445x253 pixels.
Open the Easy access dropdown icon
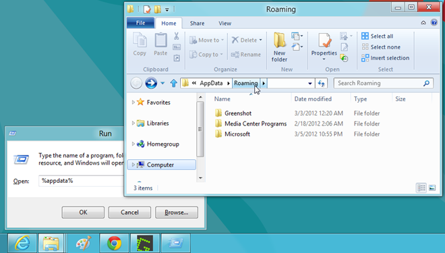tap(297, 47)
